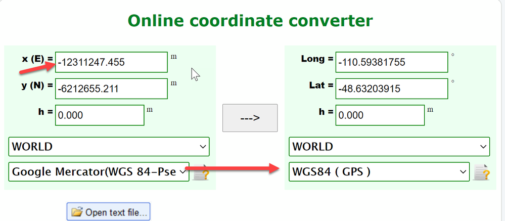Focus the source h height field

(x=100, y=115)
